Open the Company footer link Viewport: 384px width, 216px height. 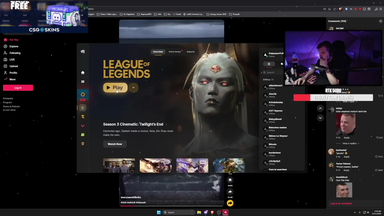click(8, 98)
